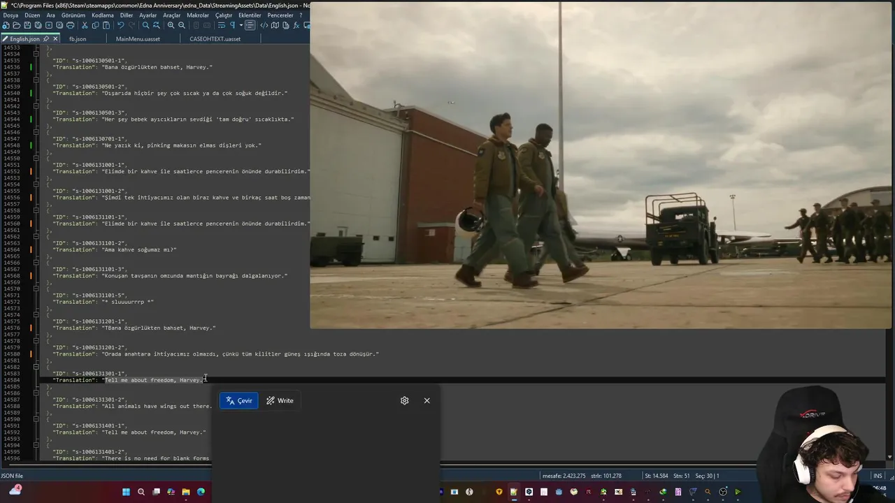895x503 pixels.
Task: Click the Close document toolbar icon
Action: pyautogui.click(x=49, y=25)
